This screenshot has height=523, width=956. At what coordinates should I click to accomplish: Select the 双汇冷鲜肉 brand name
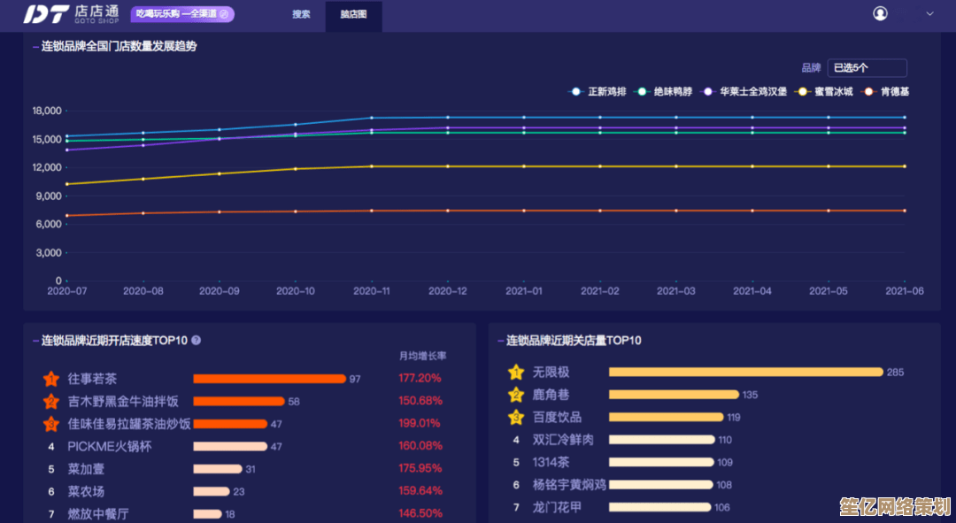pyautogui.click(x=563, y=440)
